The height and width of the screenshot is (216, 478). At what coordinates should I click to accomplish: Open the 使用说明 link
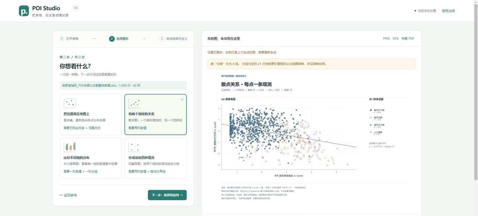448,11
